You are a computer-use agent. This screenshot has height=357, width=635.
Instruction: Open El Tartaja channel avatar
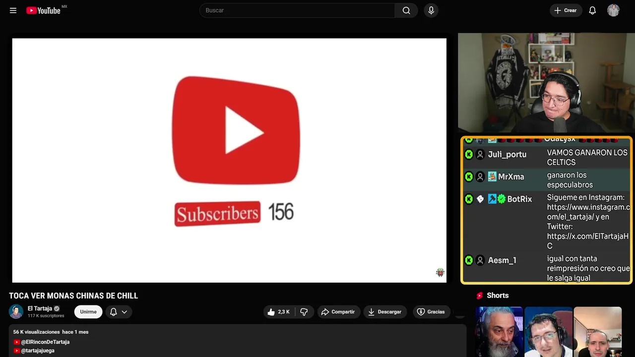click(x=16, y=312)
